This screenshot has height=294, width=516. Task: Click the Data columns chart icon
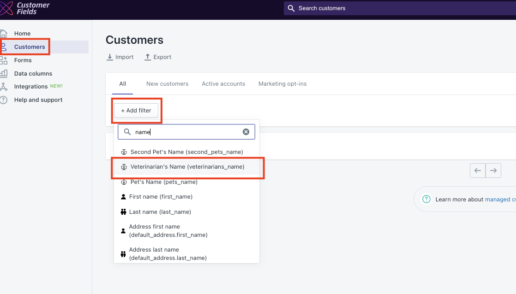[4, 73]
